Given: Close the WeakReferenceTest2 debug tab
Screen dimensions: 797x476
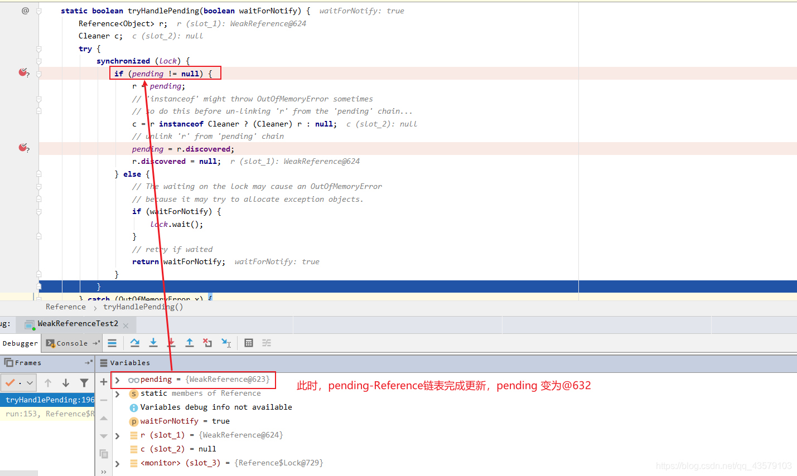Looking at the screenshot, I should 125,326.
